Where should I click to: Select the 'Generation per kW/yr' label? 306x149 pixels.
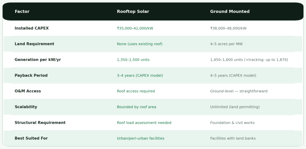point(38,60)
